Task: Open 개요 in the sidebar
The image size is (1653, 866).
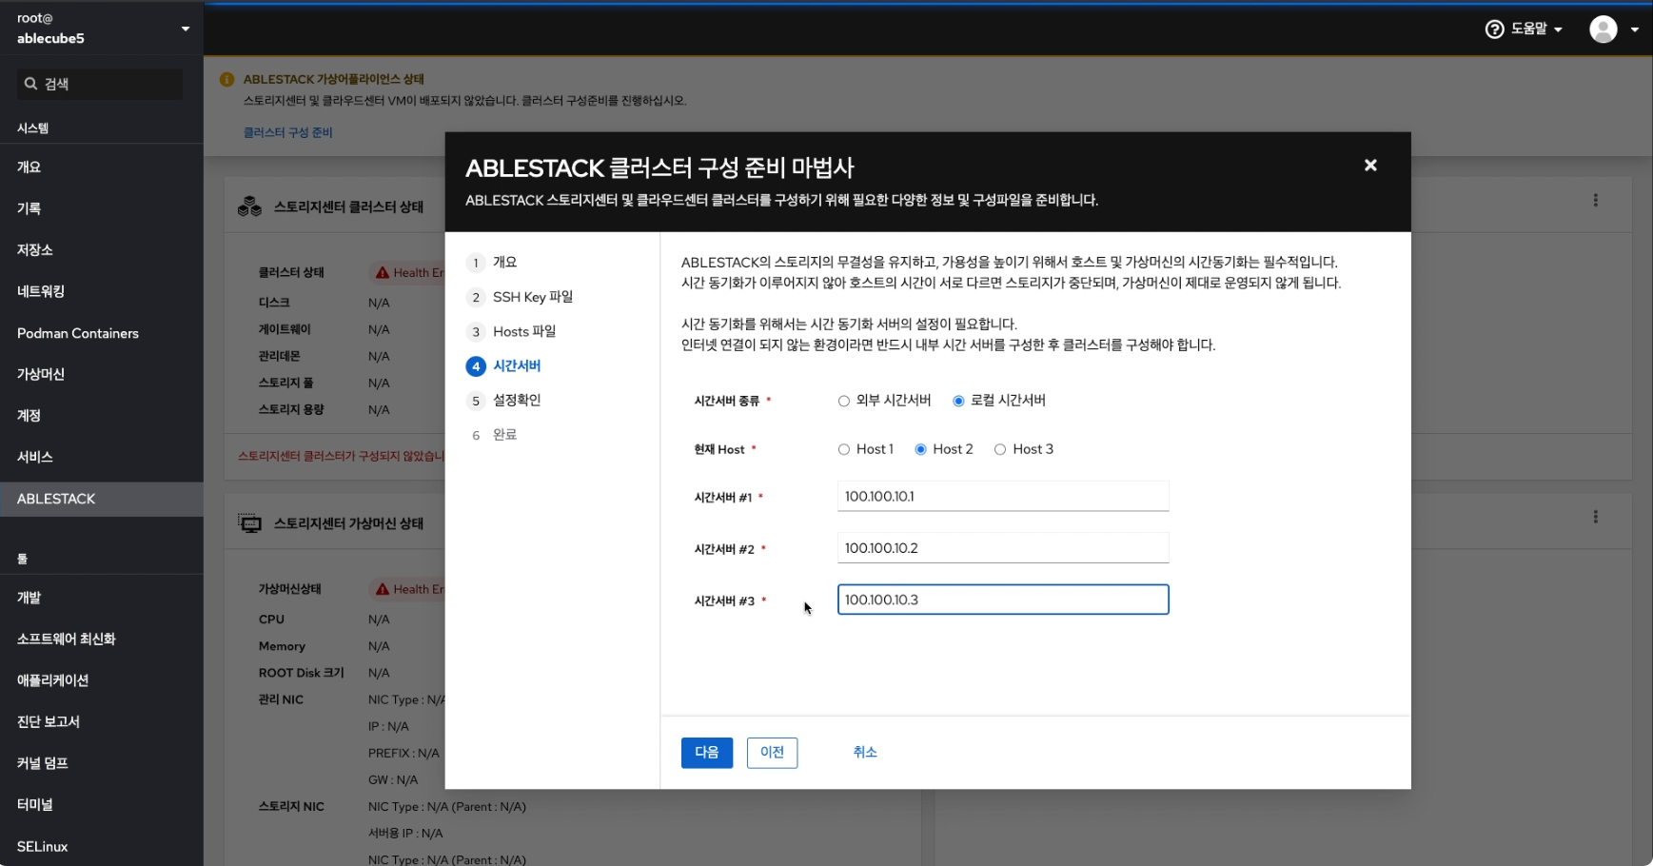Action: 102,167
